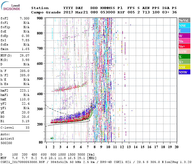
Task: Click the CGK21_2017080053000.RSF filename
Action: [x=22, y=162]
